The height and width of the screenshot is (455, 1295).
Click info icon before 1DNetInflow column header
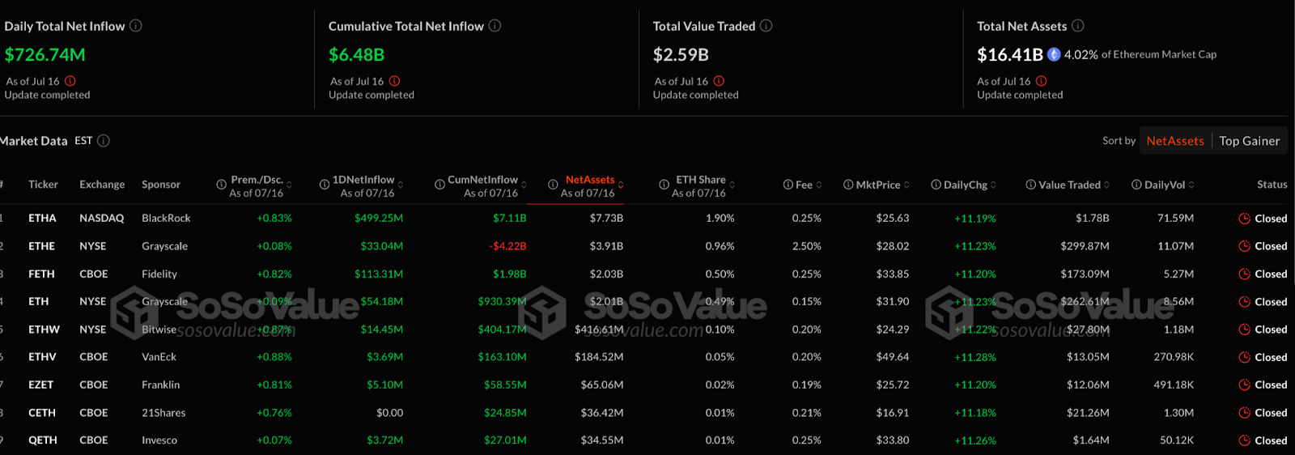point(325,185)
